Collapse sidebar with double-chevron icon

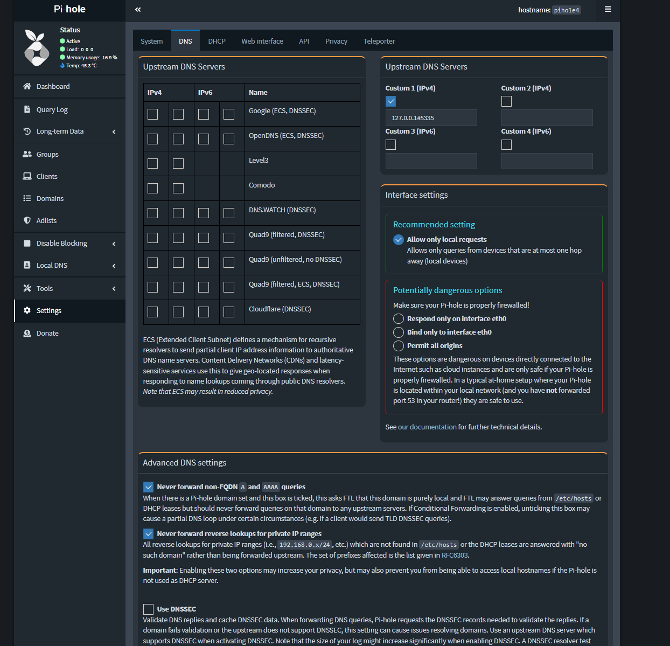point(138,10)
